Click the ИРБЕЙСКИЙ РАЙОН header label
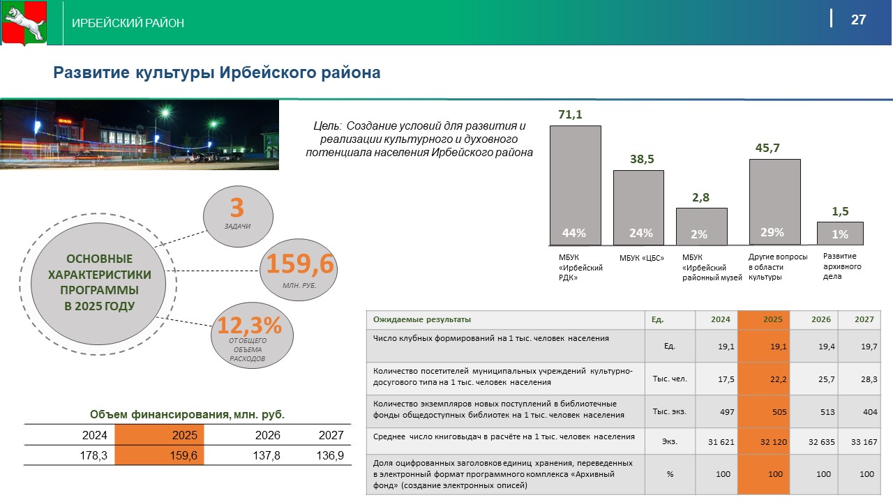The width and height of the screenshot is (893, 502). point(128,24)
